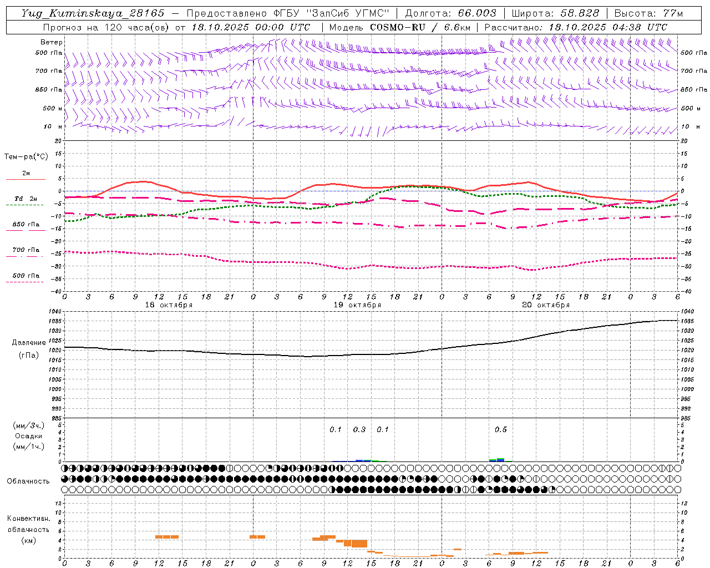This screenshot has height=568, width=710.
Task: Click the 850 гПа temperature legend label
Action: coord(26,225)
